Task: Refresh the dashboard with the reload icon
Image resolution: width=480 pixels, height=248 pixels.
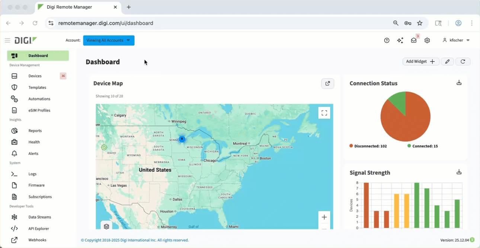Action: (463, 61)
